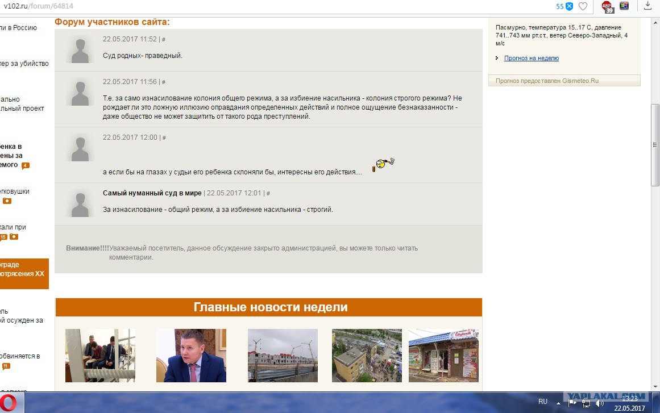Open the sidebar headline ending 'ли в Россию'
The image size is (660, 413).
19,28
